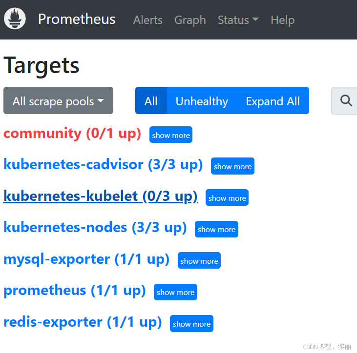
Task: Show more for mysql-exporter
Action: coord(199,260)
